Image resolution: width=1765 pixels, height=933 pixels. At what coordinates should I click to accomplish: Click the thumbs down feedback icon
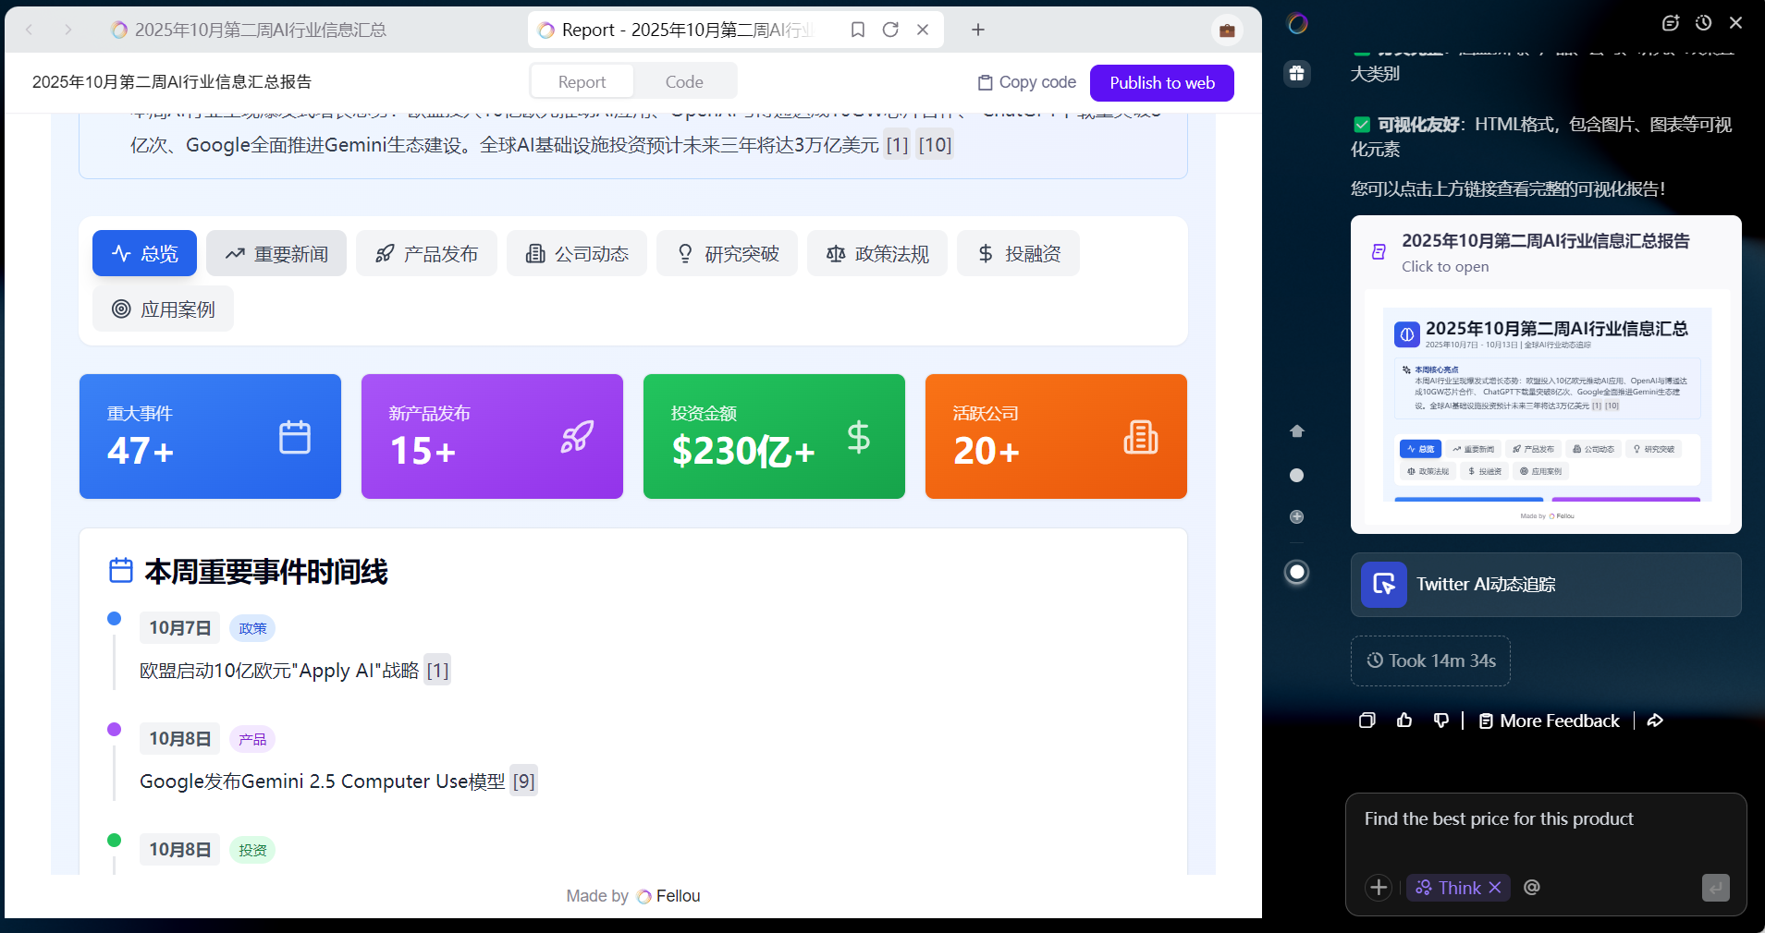(x=1440, y=721)
